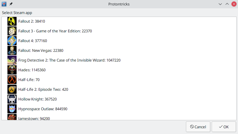Click the Fallout 3 Vault Boy icon
238x134 pixels.
pyautogui.click(x=12, y=31)
